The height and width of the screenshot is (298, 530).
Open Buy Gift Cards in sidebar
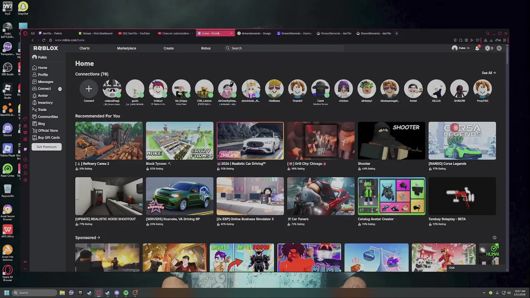point(46,137)
